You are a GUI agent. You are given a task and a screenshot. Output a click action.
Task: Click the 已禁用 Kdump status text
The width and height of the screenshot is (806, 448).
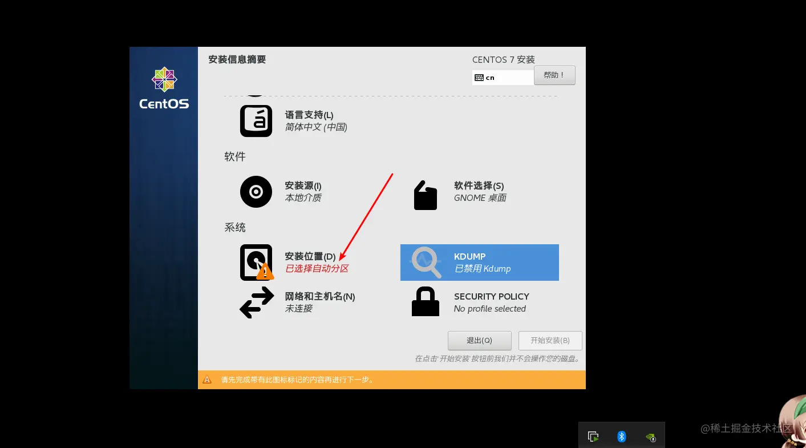click(x=482, y=268)
